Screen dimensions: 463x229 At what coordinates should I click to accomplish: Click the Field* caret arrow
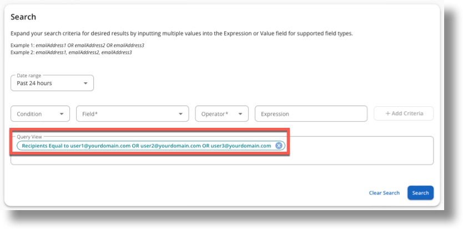tap(180, 114)
